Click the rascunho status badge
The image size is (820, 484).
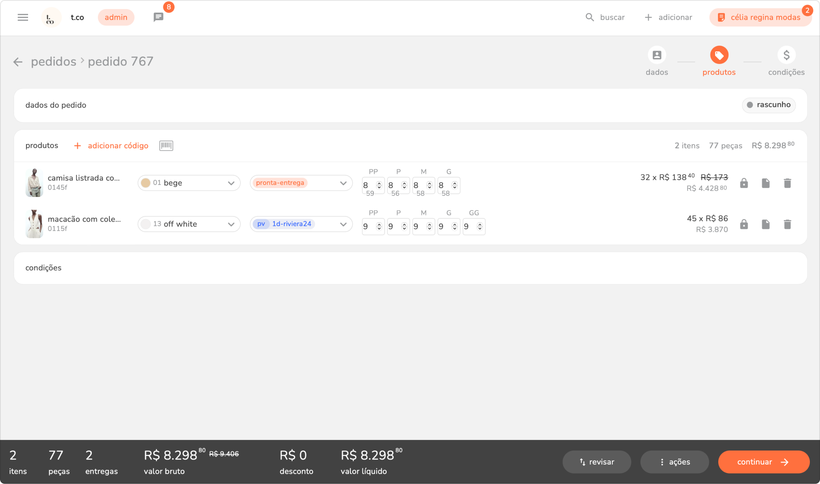pyautogui.click(x=768, y=105)
